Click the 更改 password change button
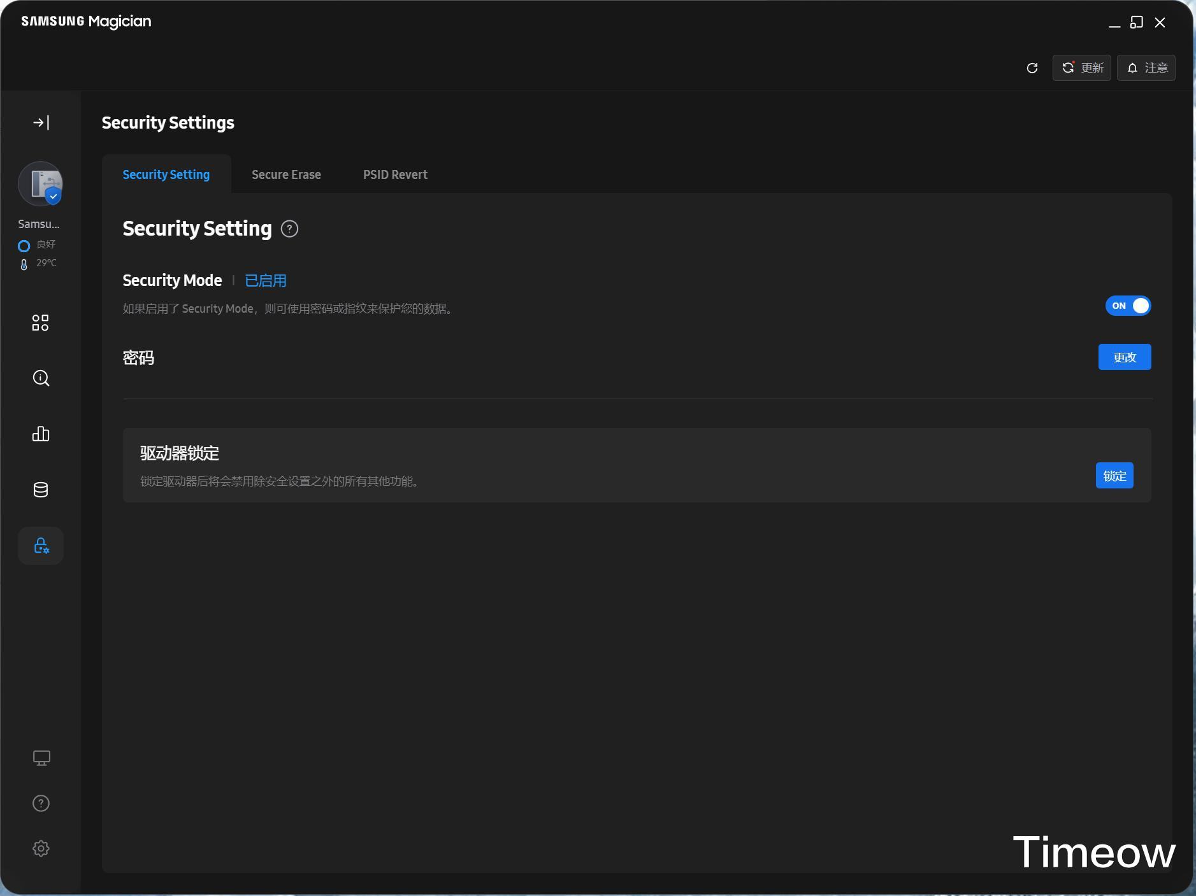1196x896 pixels. point(1125,357)
